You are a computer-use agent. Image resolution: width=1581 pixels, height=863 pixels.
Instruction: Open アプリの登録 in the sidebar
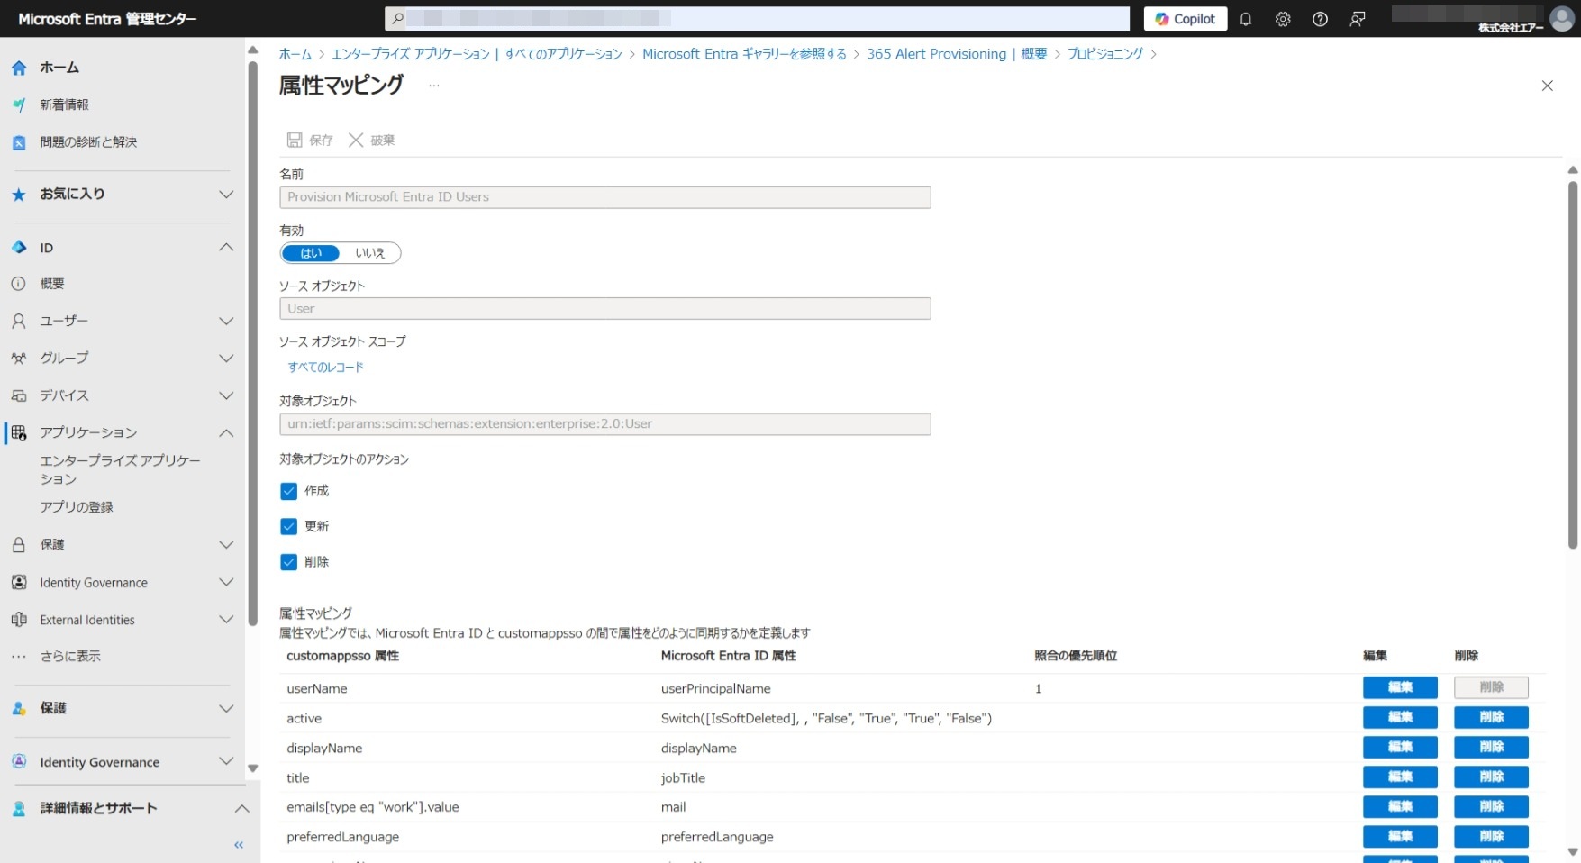(77, 507)
